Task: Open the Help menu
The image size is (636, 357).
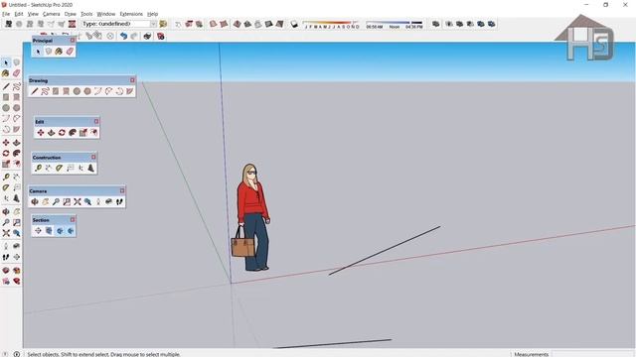Action: [152, 14]
